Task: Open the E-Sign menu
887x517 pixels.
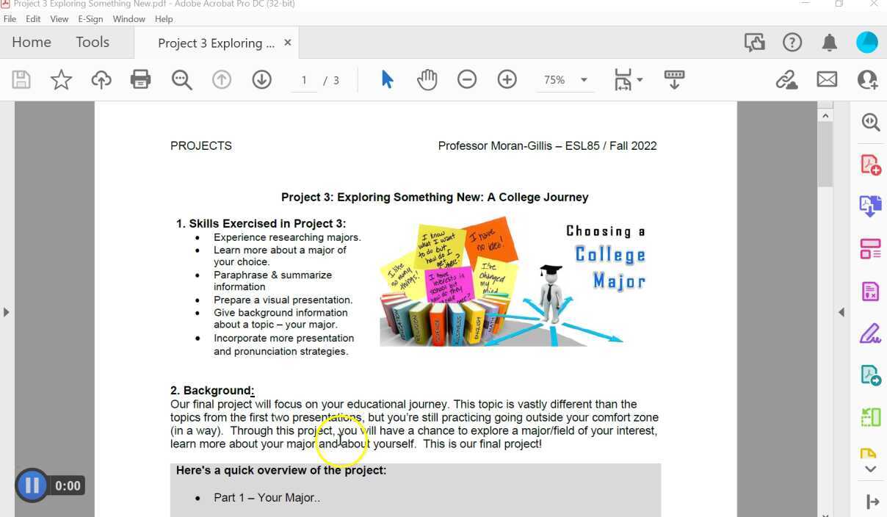Action: (x=90, y=18)
